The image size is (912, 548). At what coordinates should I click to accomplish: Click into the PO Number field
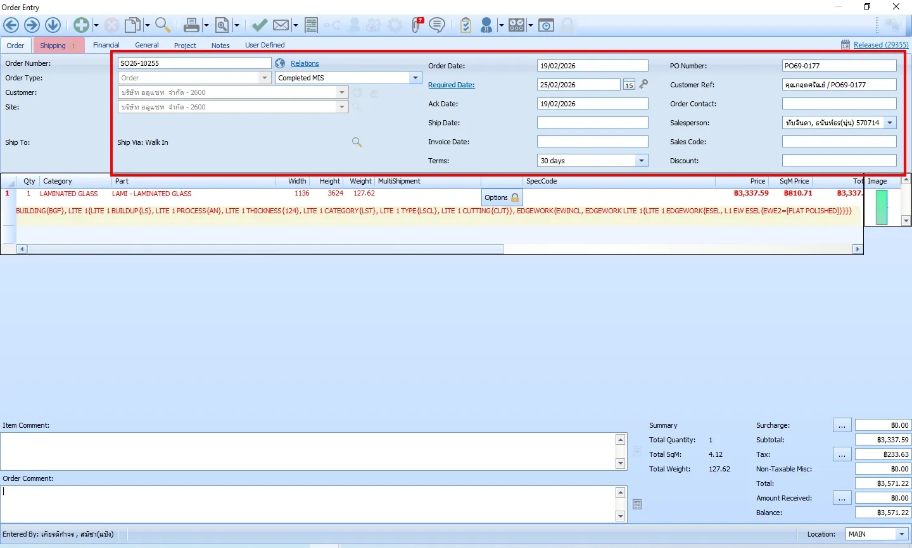pos(839,66)
